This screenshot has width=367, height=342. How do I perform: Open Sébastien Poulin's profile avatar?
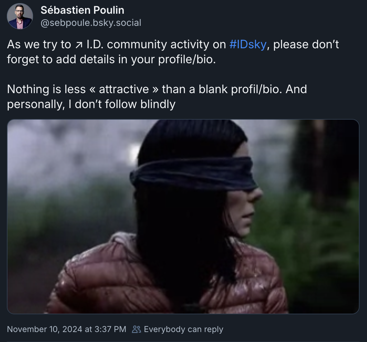(x=20, y=16)
